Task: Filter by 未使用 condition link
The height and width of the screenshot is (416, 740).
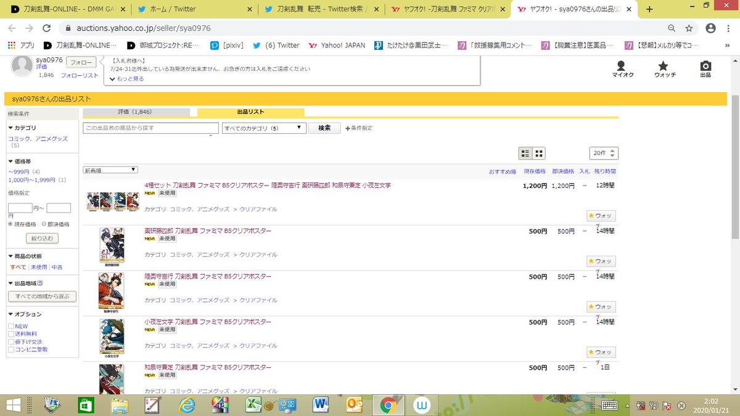Action: click(39, 267)
